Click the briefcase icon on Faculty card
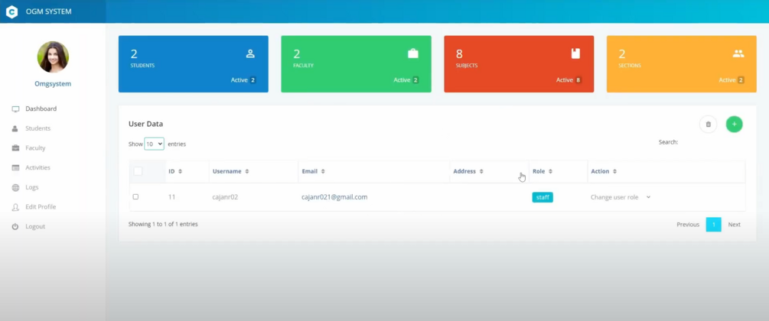The width and height of the screenshot is (769, 321). click(x=413, y=54)
